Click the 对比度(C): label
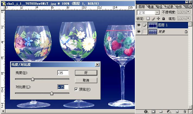193x114 pixels. (23, 87)
